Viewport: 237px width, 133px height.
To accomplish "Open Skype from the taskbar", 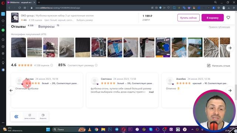I will (151, 129).
